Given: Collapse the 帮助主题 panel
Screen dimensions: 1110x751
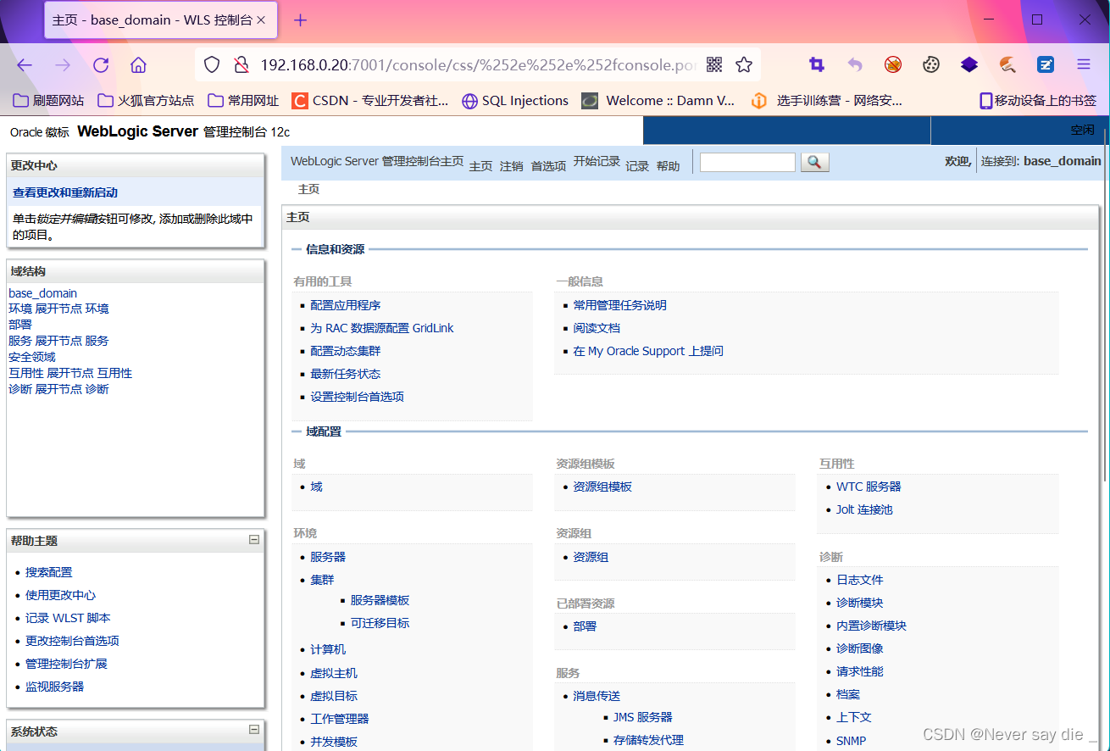Looking at the screenshot, I should pos(253,539).
